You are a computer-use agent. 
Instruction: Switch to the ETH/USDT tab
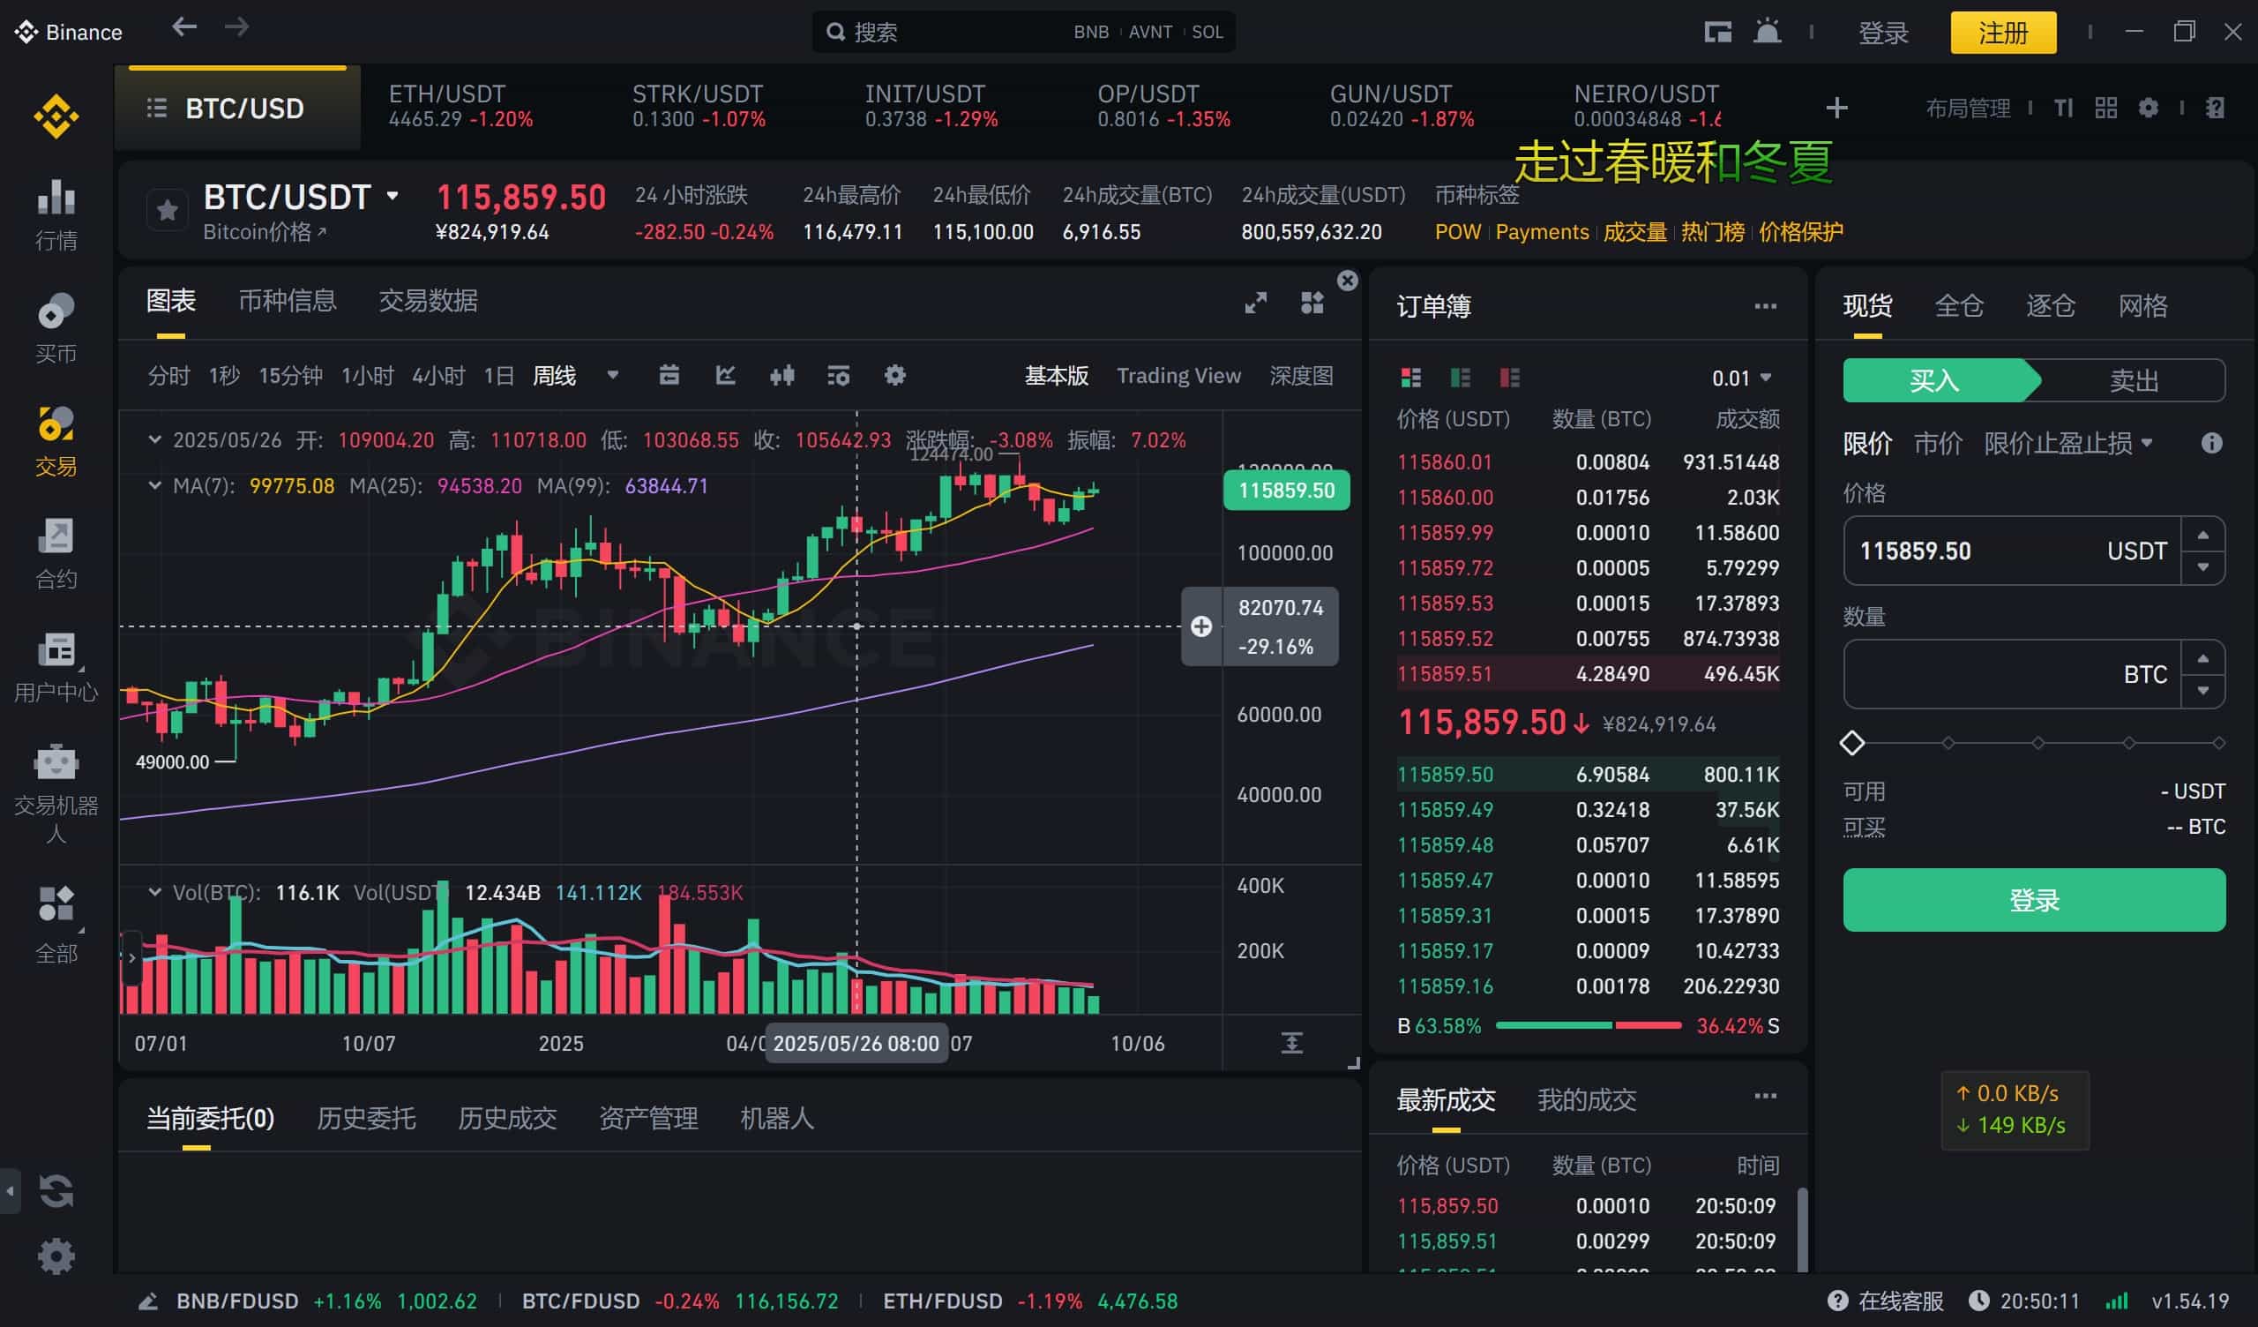(x=460, y=106)
